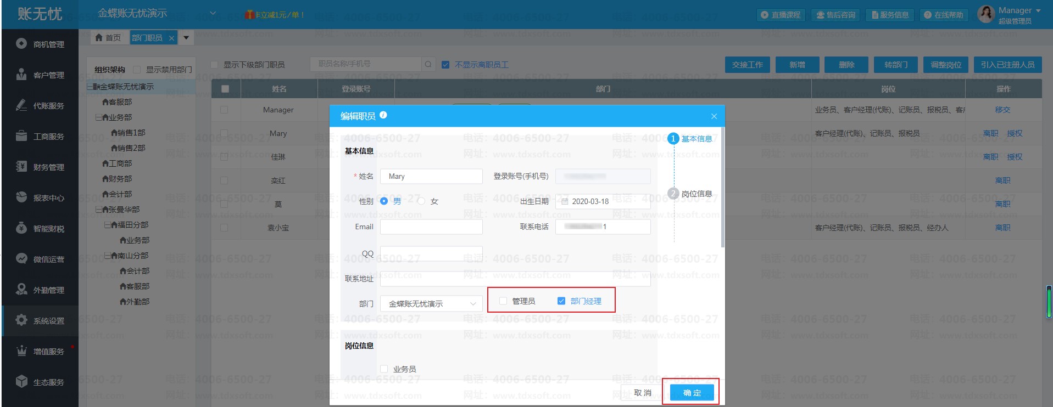This screenshot has width=1053, height=407.
Task: Click the 取消 cancel button
Action: tap(642, 393)
